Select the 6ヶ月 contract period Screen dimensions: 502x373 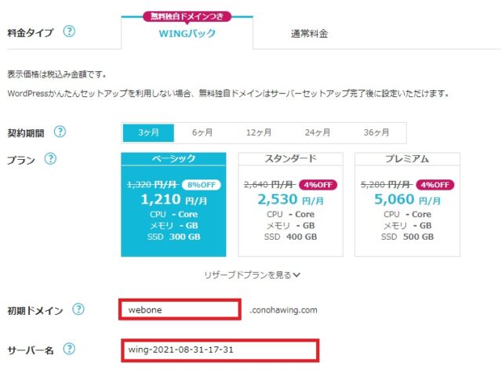pos(202,132)
